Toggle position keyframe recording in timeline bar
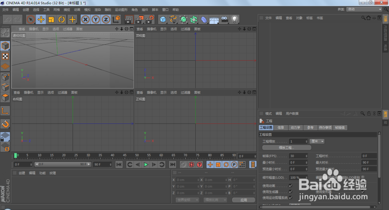 [x=210, y=164]
